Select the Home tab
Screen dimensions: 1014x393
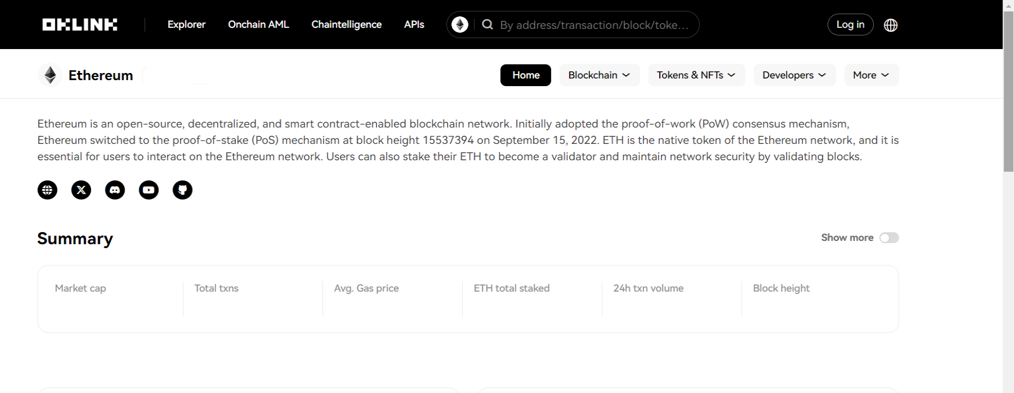[526, 75]
